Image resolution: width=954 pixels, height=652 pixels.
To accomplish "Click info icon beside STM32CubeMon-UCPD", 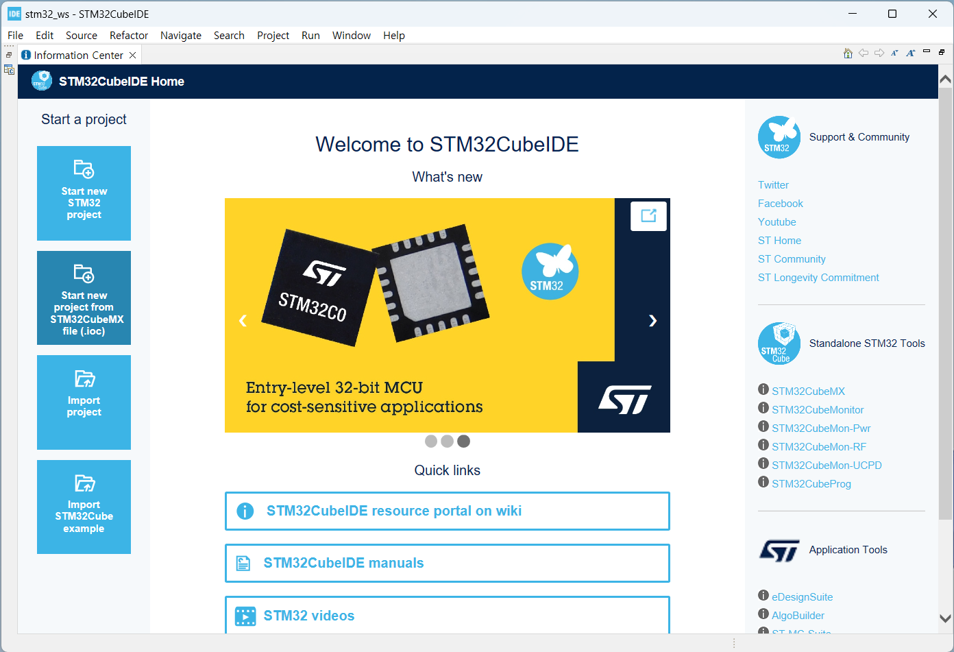I will pyautogui.click(x=763, y=463).
